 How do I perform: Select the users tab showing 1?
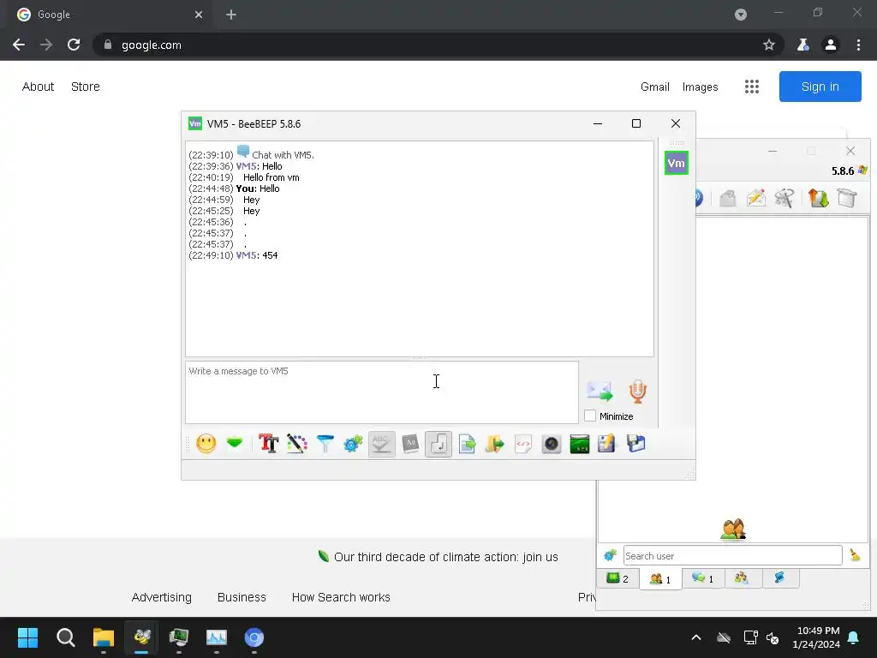pos(660,579)
